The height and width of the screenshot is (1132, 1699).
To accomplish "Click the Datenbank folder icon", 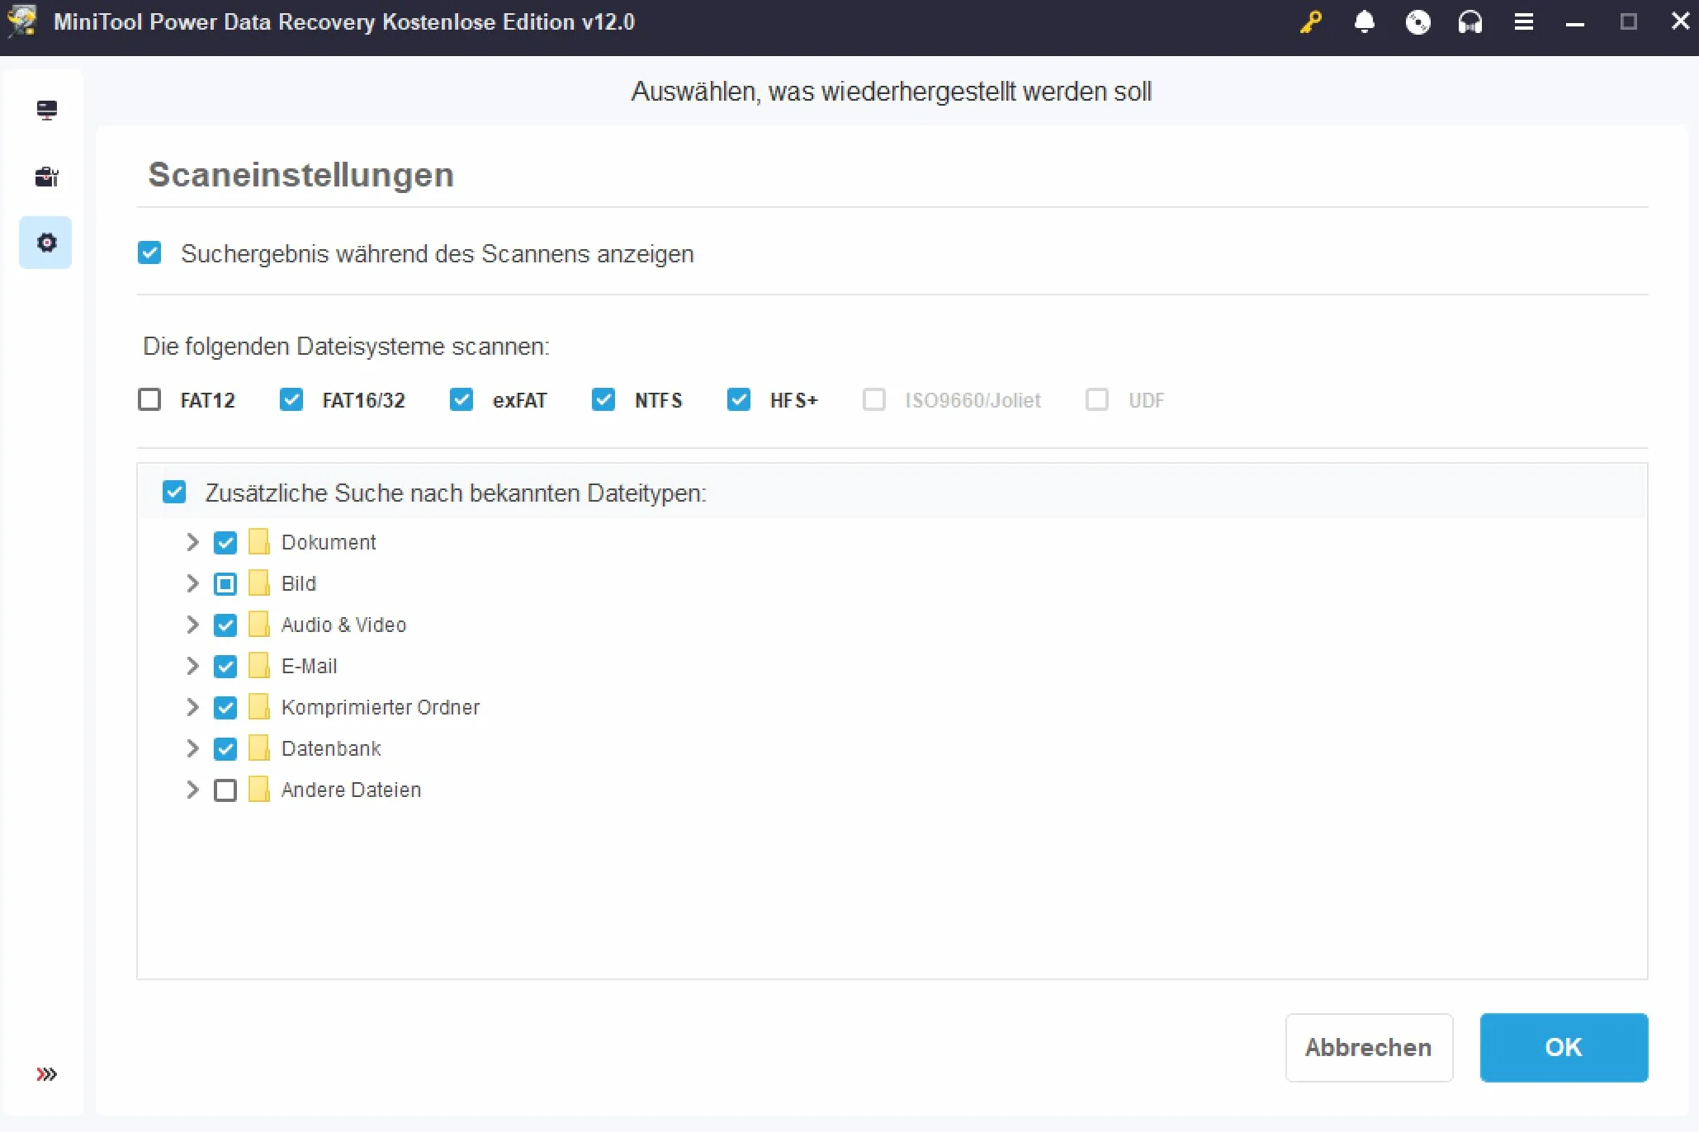I will pos(259,748).
